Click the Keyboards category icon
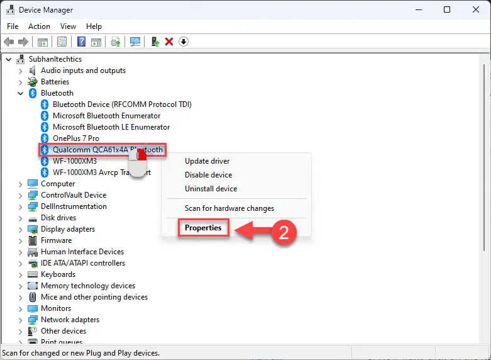The height and width of the screenshot is (360, 491). (33, 274)
